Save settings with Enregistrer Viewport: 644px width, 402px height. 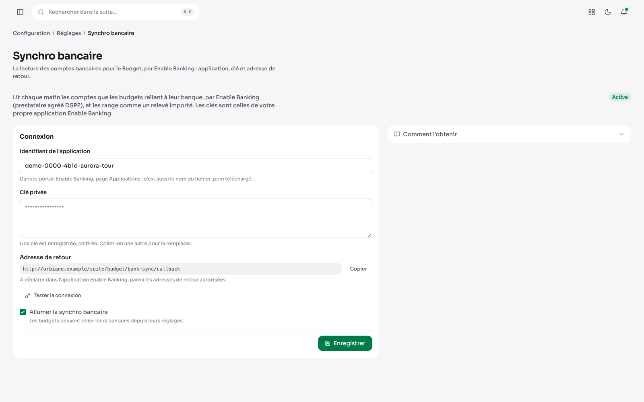pyautogui.click(x=345, y=343)
